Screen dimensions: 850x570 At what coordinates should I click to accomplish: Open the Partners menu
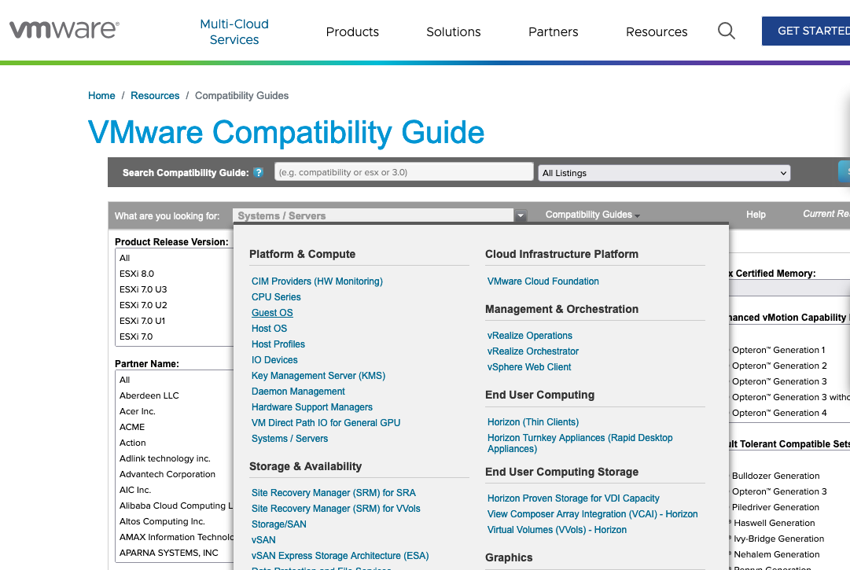coord(553,32)
